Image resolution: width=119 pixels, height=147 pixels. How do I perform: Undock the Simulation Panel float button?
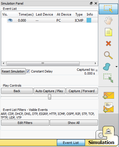click(x=91, y=3)
